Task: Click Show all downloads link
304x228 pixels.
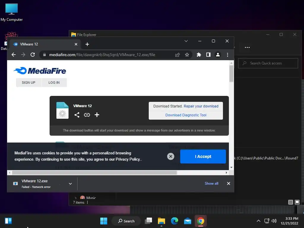Action: tap(211, 183)
